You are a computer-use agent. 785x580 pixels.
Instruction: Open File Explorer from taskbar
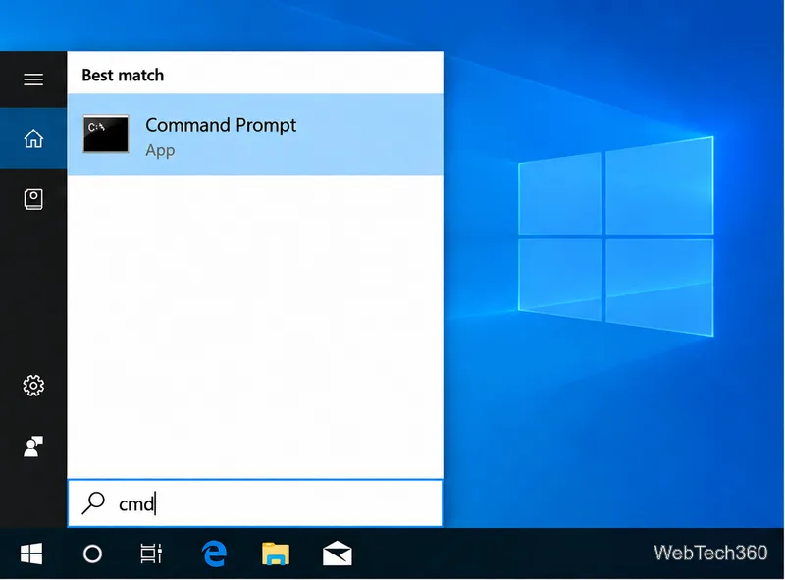276,554
